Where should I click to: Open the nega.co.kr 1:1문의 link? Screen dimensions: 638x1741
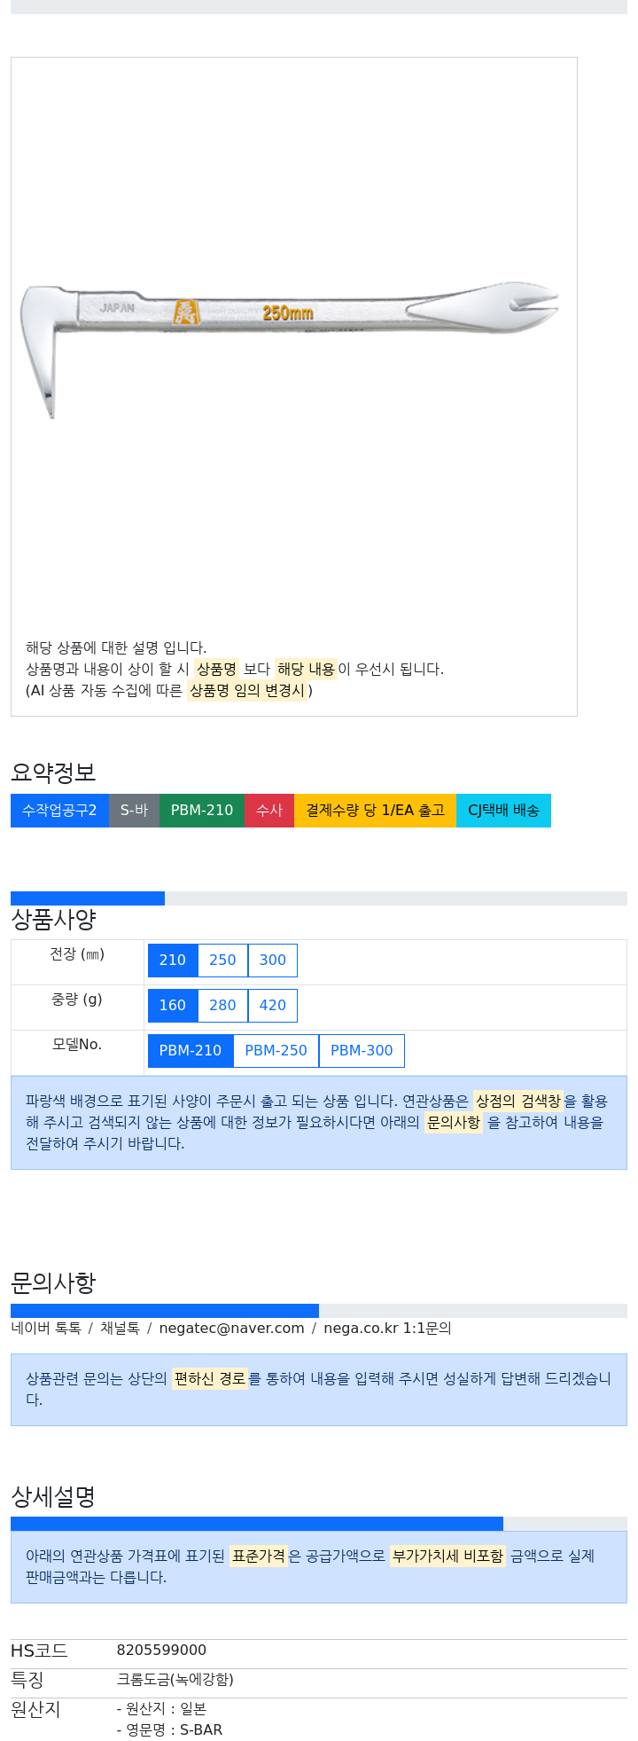387,1329
